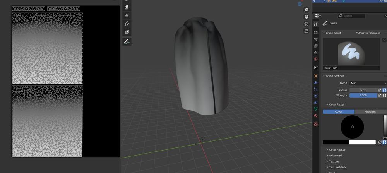The height and width of the screenshot is (173, 387).
Task: Open the Scene properties tab
Action: pyautogui.click(x=316, y=53)
